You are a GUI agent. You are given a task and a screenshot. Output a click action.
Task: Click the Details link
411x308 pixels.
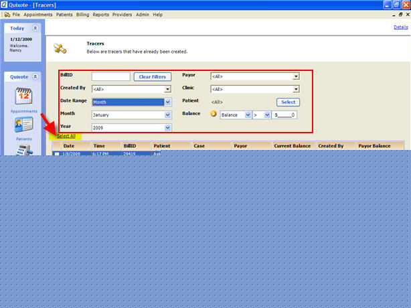[401, 27]
